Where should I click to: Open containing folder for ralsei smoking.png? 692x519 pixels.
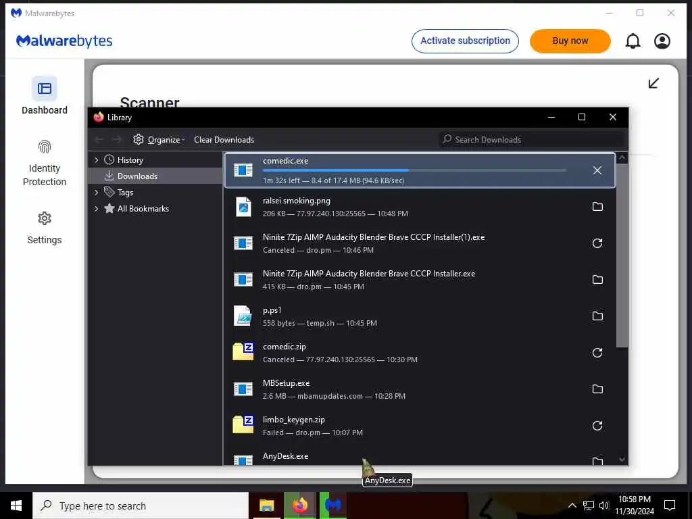[x=597, y=207]
